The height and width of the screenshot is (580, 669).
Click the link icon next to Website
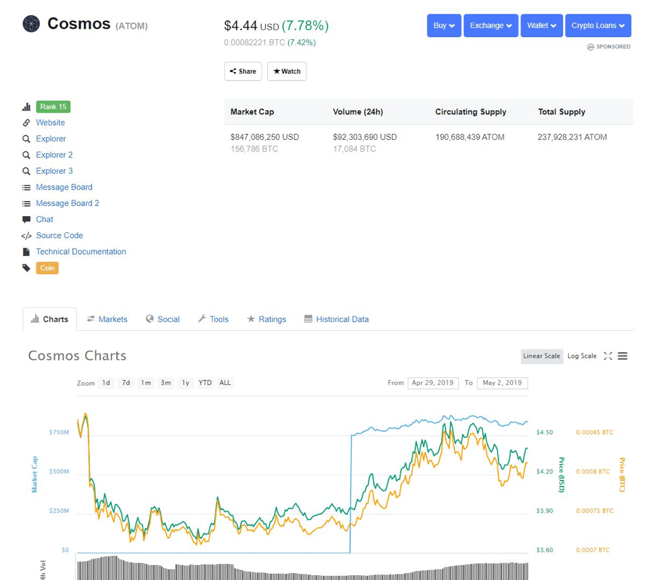tap(27, 123)
